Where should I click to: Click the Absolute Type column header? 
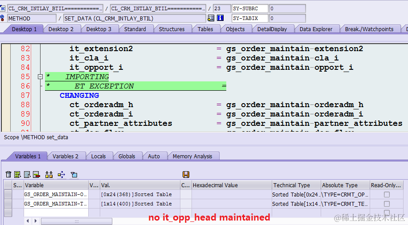(x=345, y=185)
